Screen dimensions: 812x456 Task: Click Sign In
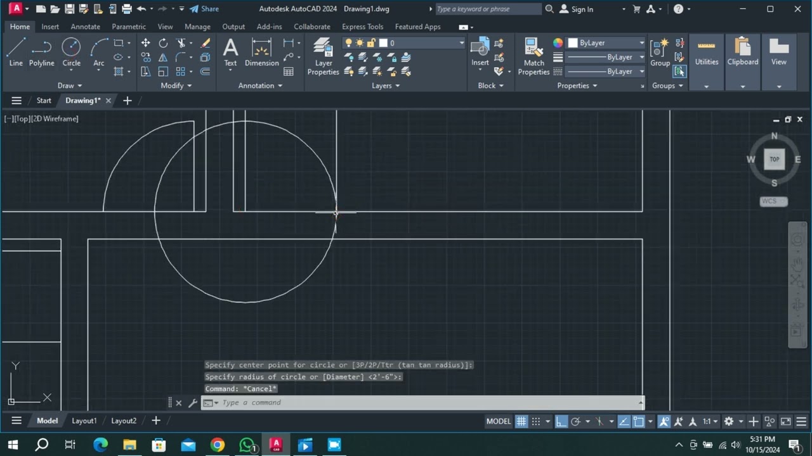pyautogui.click(x=577, y=9)
